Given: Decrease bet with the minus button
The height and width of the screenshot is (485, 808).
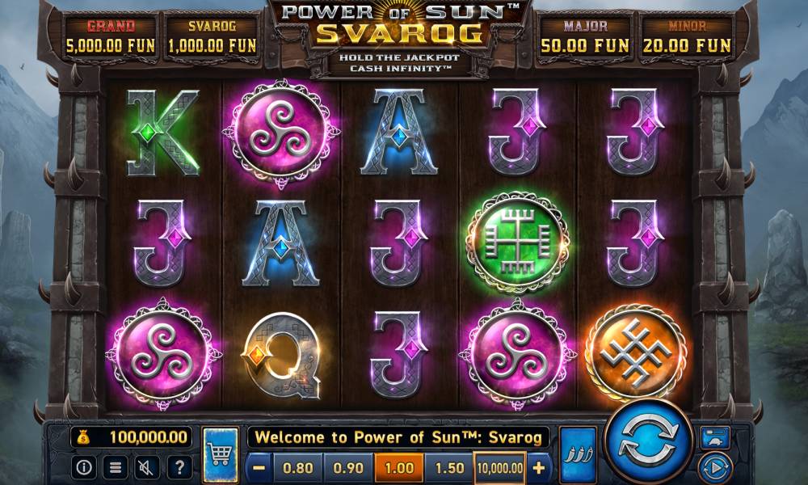Looking at the screenshot, I should pos(259,467).
